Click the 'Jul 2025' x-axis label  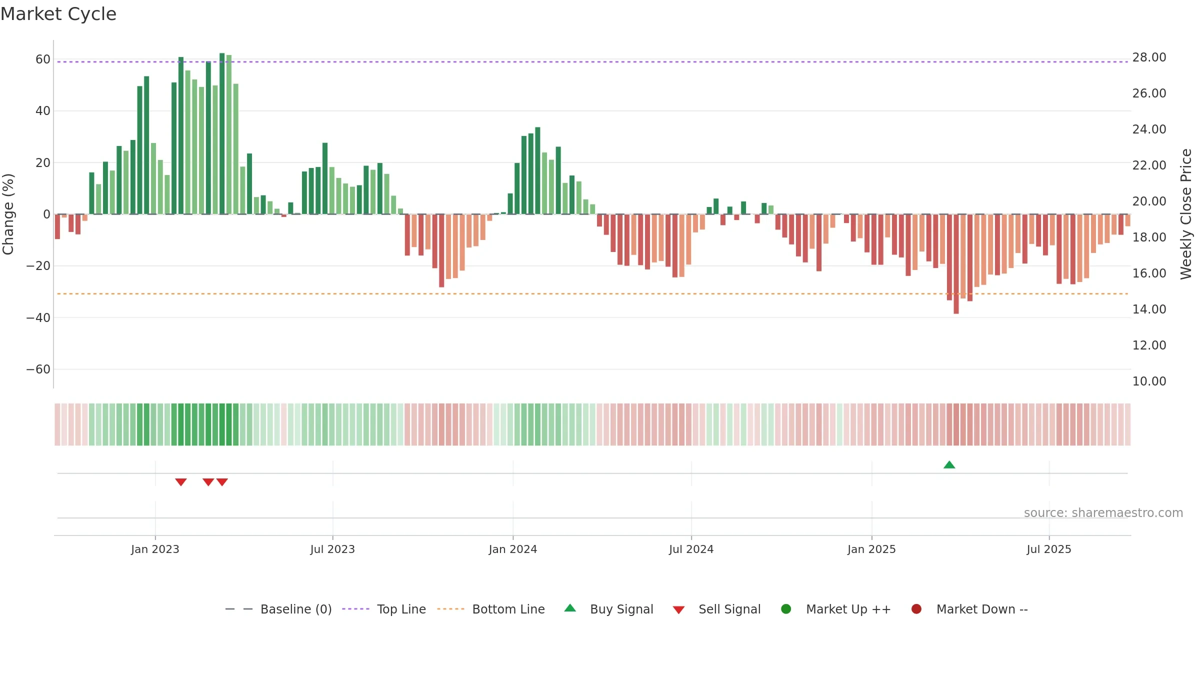click(1049, 549)
